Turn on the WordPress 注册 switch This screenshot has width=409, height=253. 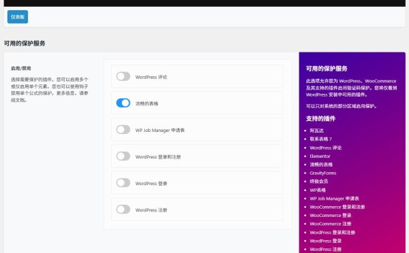click(123, 209)
